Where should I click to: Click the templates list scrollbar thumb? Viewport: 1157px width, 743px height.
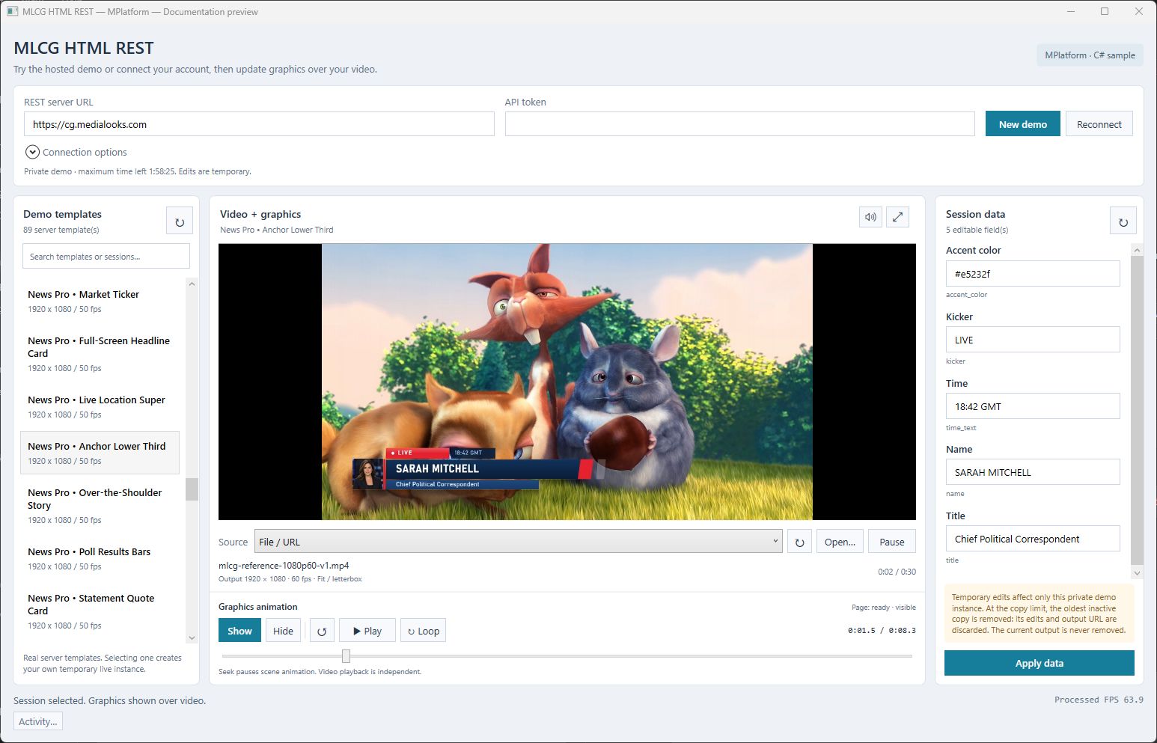point(192,489)
